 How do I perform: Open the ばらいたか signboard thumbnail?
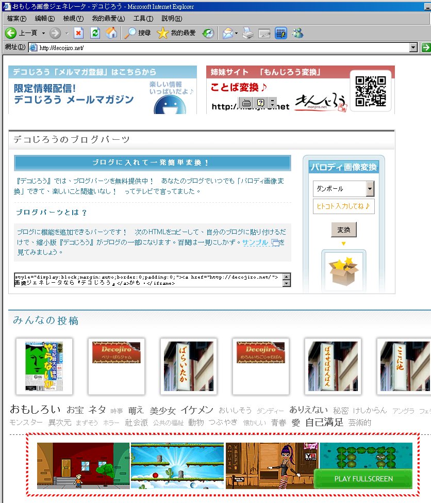pyautogui.click(x=189, y=366)
